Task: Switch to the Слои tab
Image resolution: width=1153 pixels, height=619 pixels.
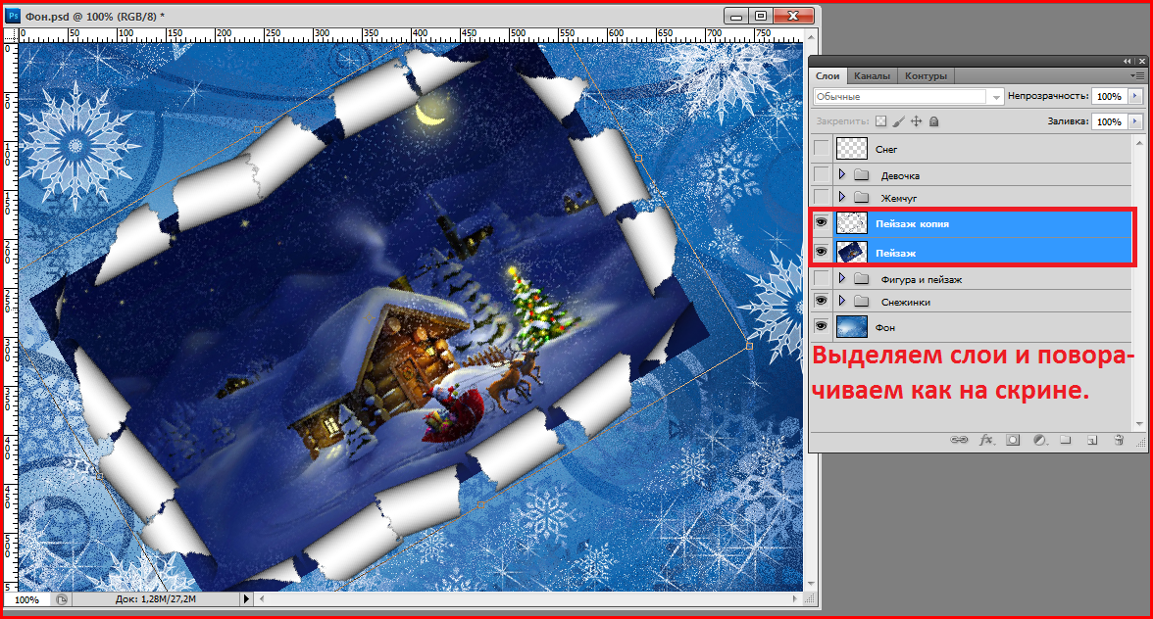Action: [x=827, y=75]
